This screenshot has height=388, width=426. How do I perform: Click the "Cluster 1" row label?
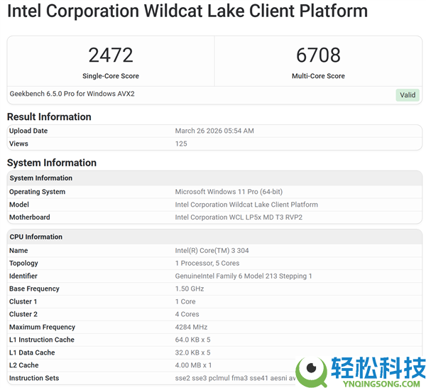point(23,301)
